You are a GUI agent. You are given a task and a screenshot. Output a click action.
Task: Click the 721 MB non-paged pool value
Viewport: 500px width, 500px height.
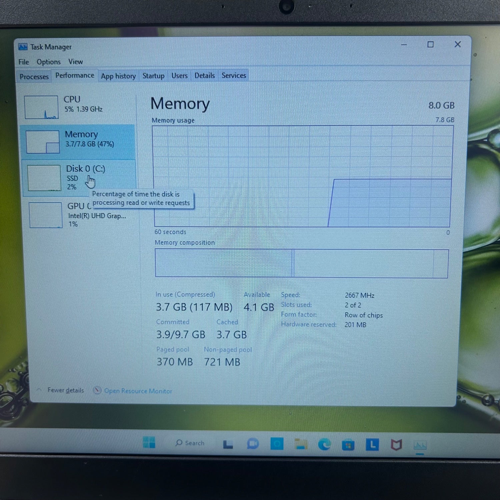click(x=222, y=362)
